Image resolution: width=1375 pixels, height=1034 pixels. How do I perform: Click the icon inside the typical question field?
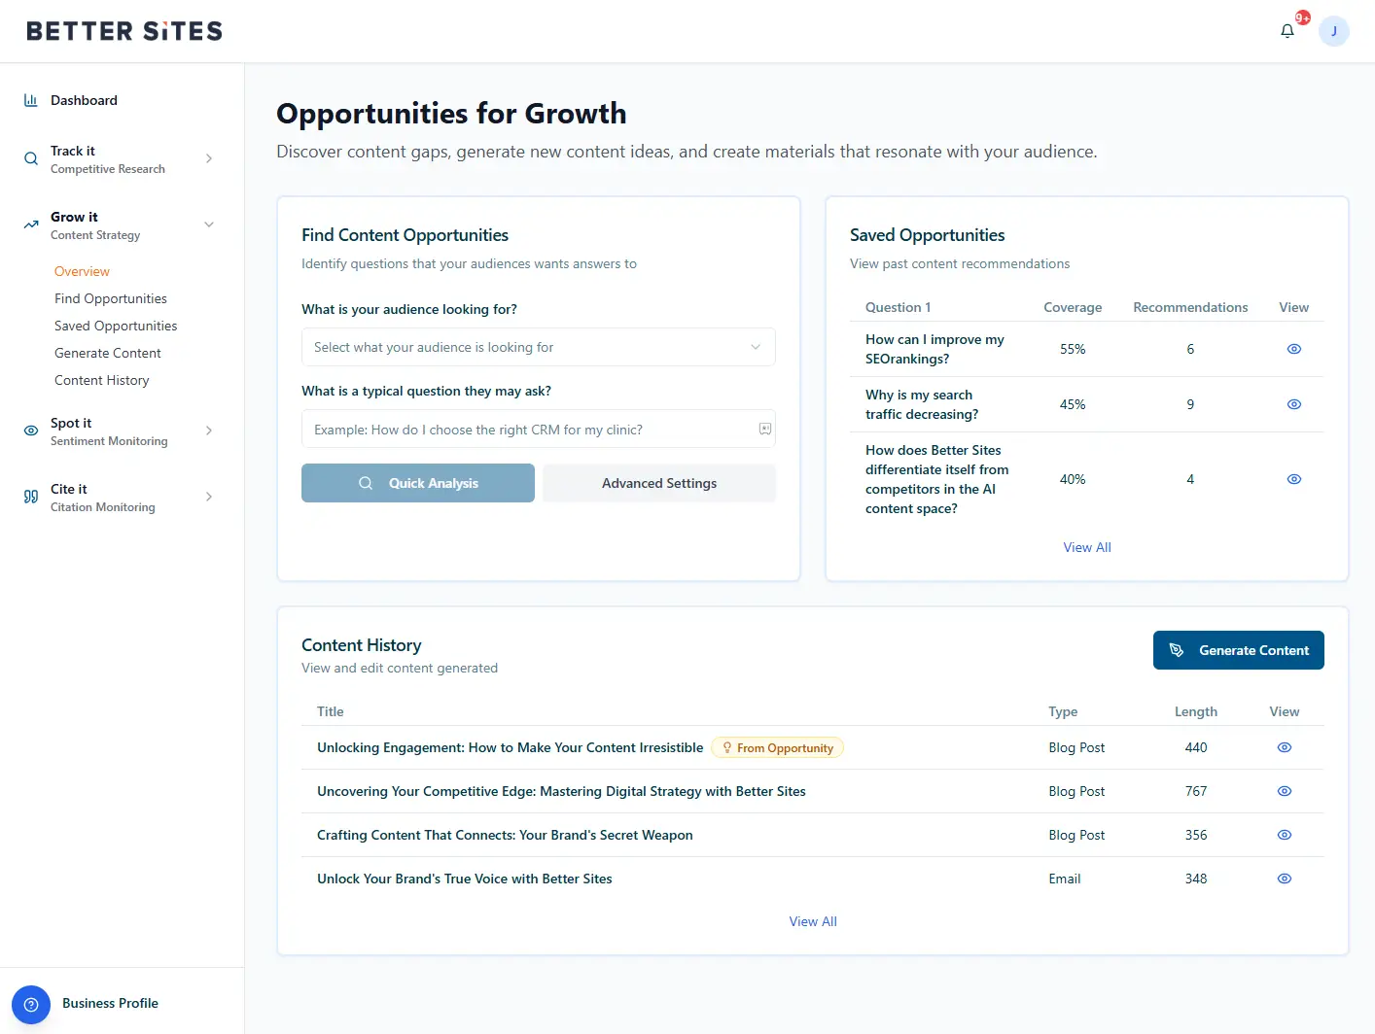click(765, 429)
